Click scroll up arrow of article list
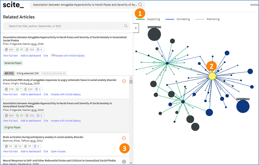 (x=131, y=78)
